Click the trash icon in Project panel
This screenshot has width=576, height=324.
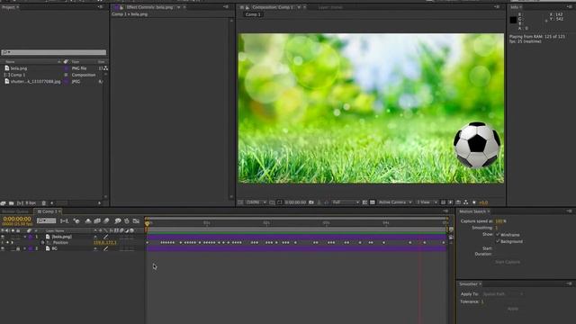click(x=44, y=203)
